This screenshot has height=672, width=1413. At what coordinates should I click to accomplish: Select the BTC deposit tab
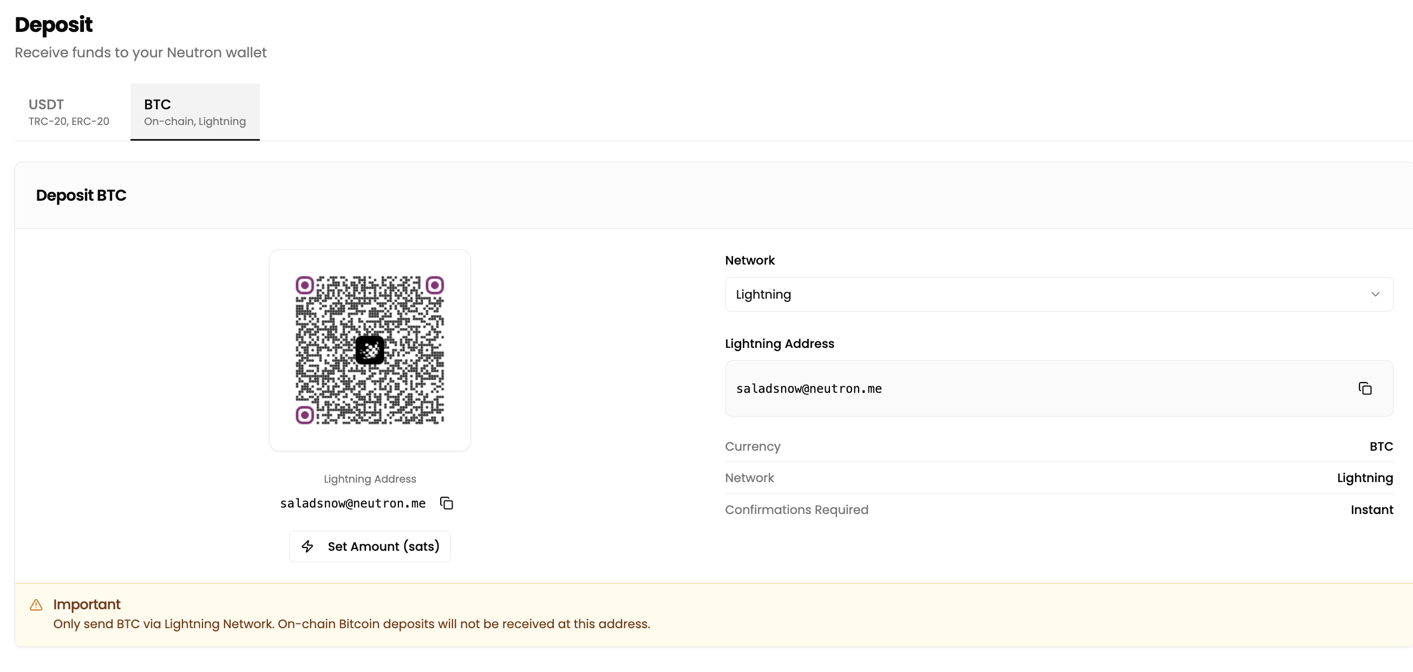tap(195, 112)
